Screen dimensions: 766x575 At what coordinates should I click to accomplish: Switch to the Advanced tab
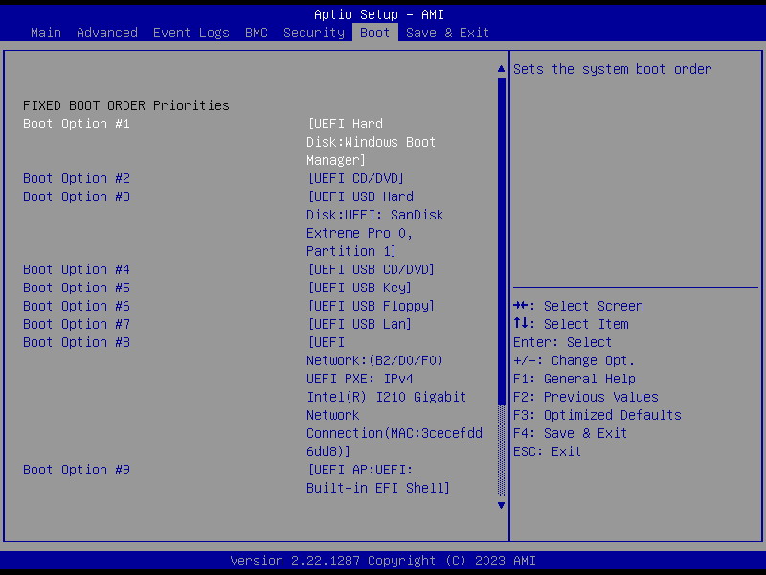pos(107,33)
